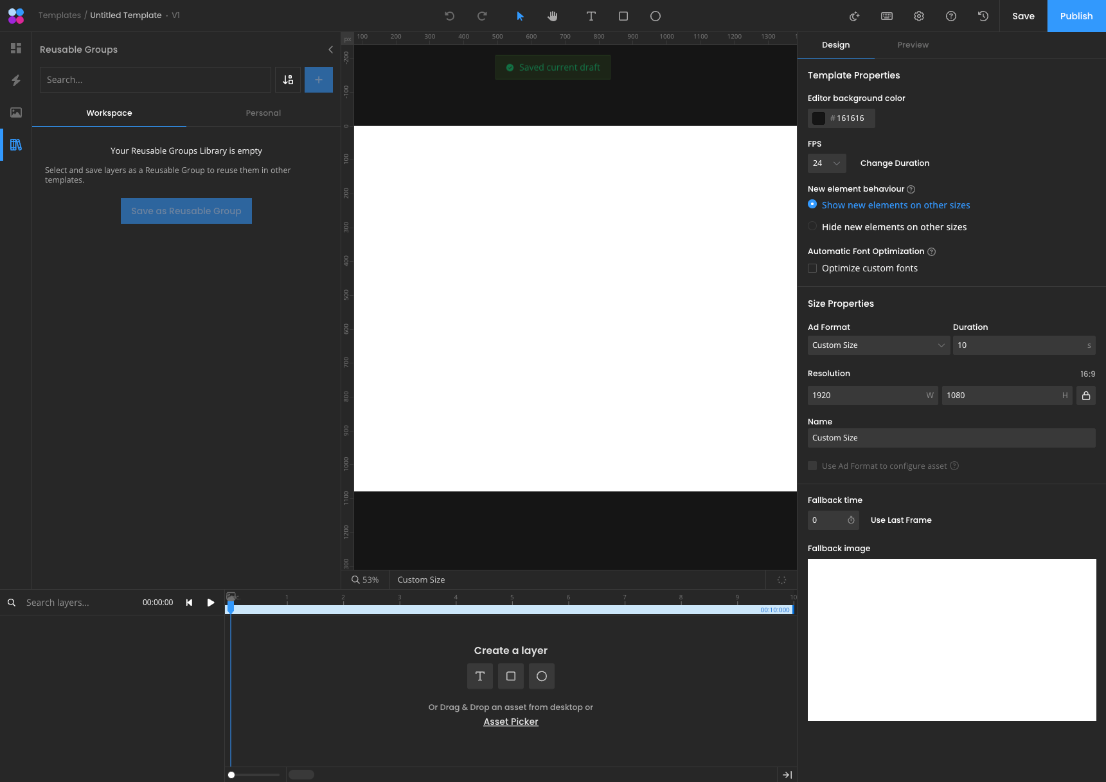This screenshot has width=1106, height=782.
Task: Collapse the Reusable Groups panel
Action: (x=330, y=50)
